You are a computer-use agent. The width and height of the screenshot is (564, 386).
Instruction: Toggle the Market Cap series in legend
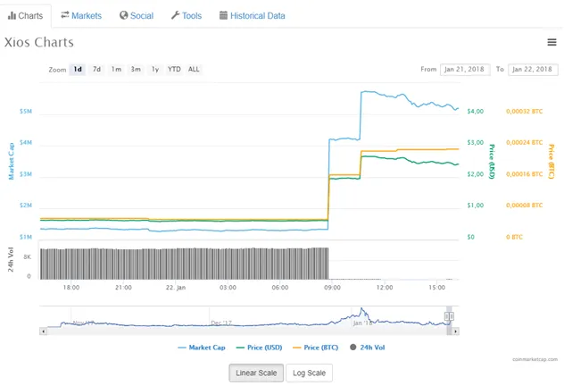click(202, 348)
